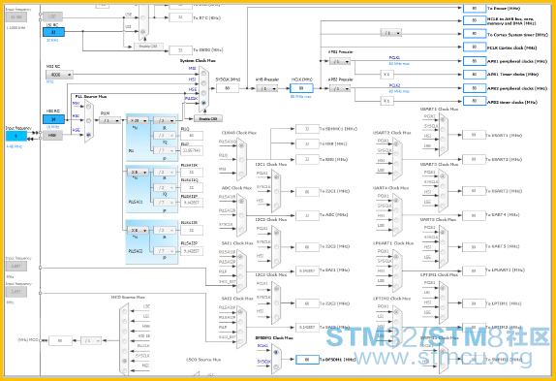Click the blue HSE input frequency field

[16, 136]
